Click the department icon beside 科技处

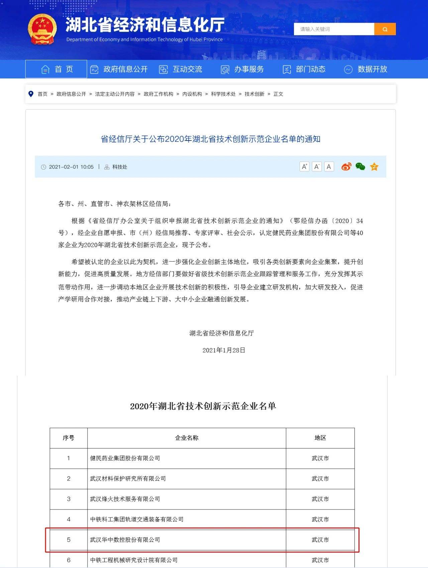pos(107,167)
